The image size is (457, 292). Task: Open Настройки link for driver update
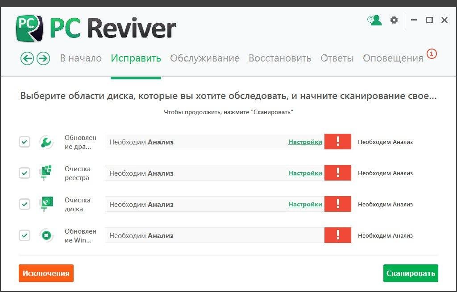305,142
